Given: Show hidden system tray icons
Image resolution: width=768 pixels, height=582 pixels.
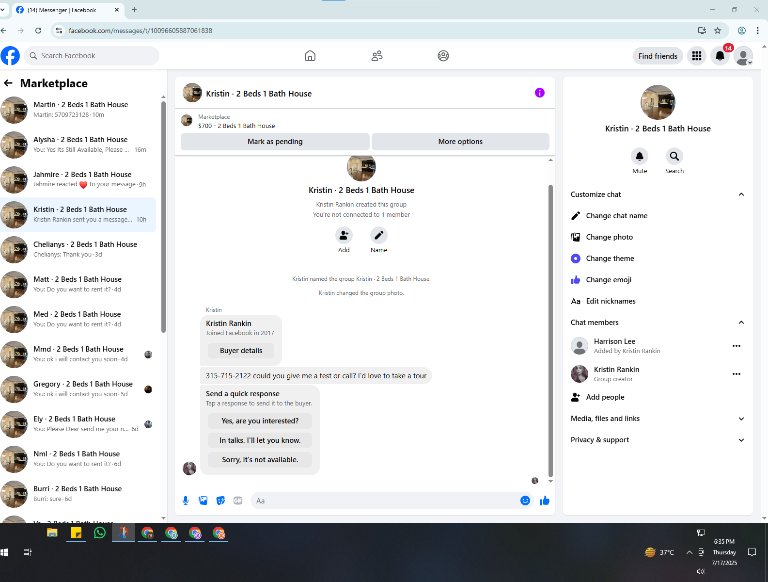Looking at the screenshot, I should [x=689, y=552].
